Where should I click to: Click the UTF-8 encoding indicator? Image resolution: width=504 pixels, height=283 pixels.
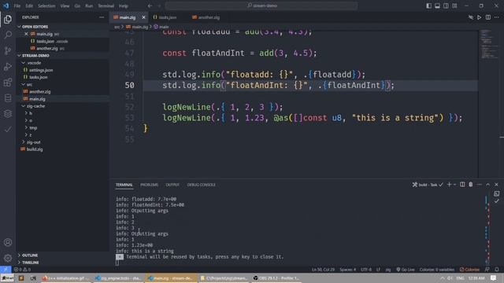[365, 270]
